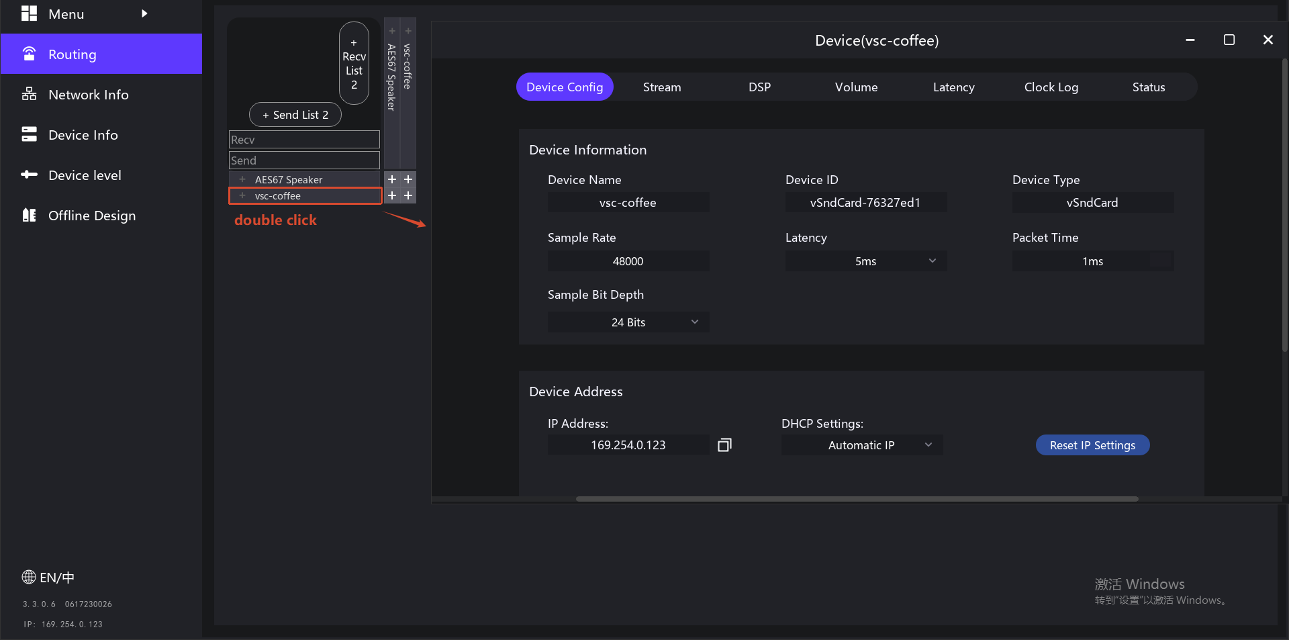
Task: Select the Device Config tab
Action: [x=565, y=87]
